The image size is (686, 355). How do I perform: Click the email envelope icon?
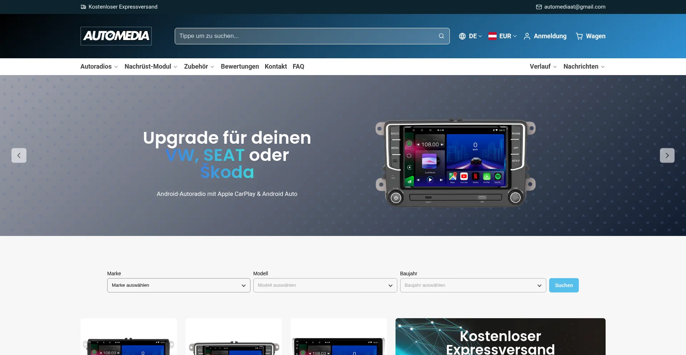pos(539,7)
